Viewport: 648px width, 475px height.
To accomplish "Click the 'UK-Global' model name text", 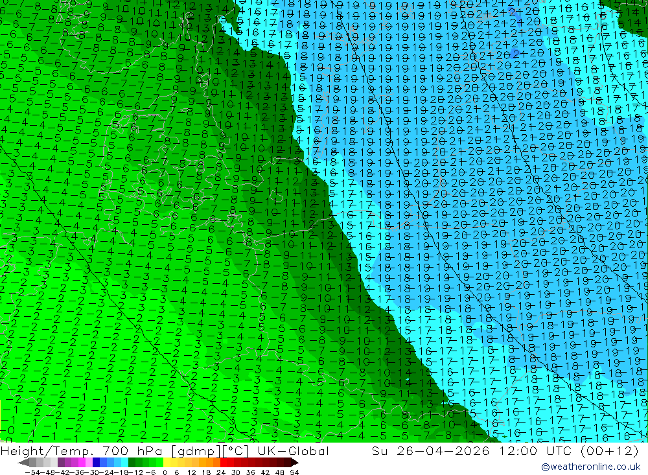I will tap(294, 451).
